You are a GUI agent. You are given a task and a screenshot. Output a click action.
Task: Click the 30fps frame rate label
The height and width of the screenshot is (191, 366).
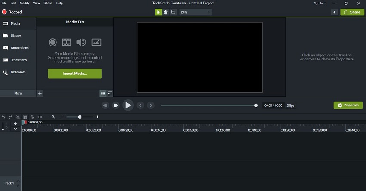point(290,105)
